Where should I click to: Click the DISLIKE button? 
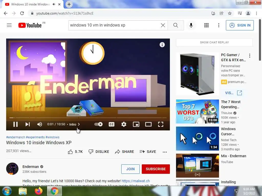tap(99, 152)
